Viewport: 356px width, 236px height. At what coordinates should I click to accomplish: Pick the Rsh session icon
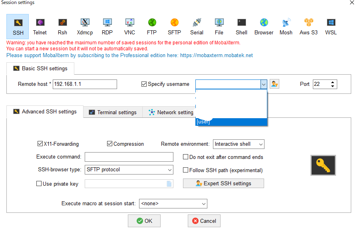62,26
